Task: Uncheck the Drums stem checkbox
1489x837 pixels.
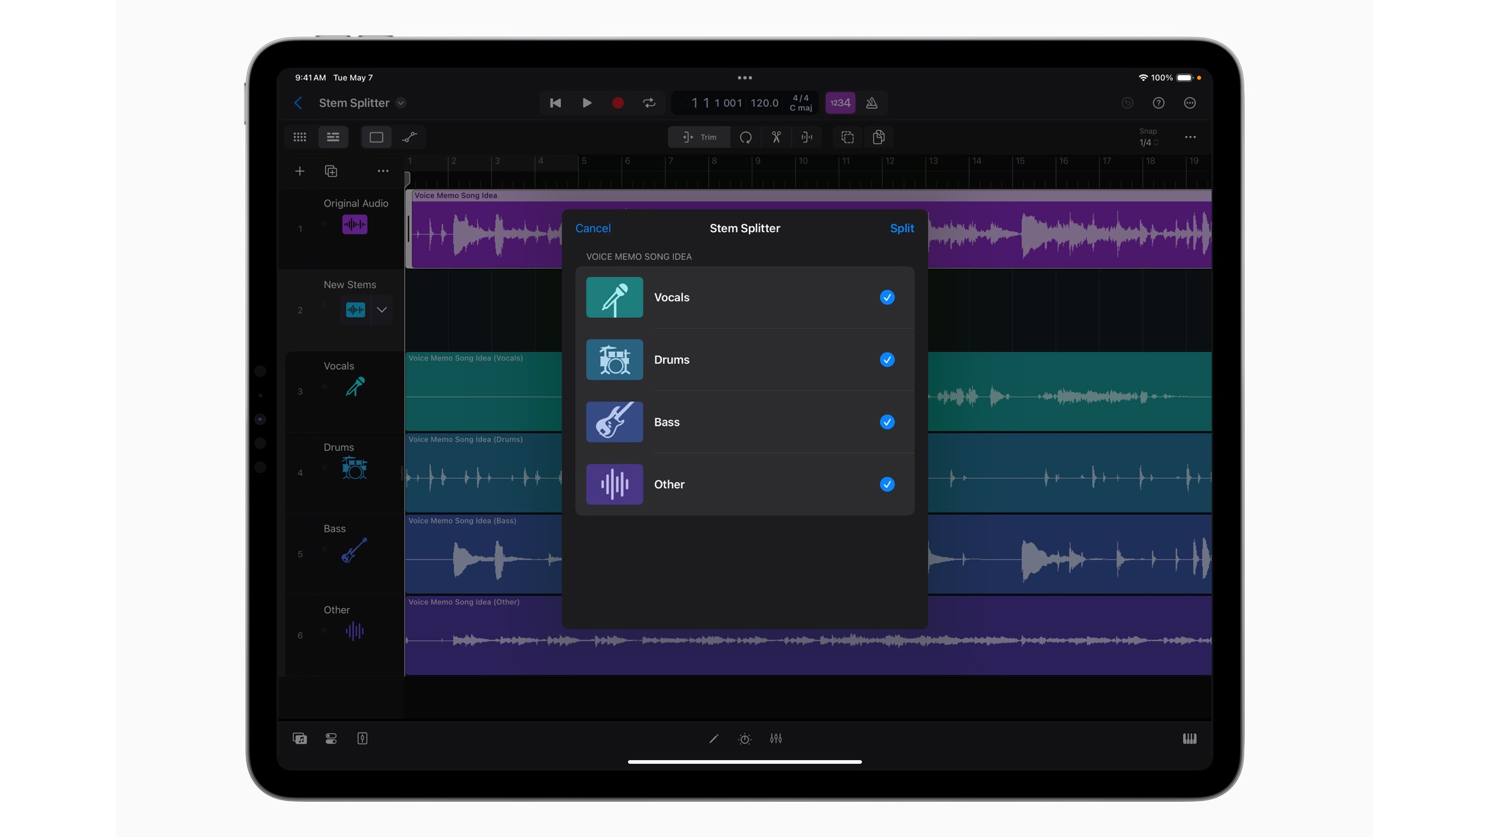Action: [x=887, y=360]
